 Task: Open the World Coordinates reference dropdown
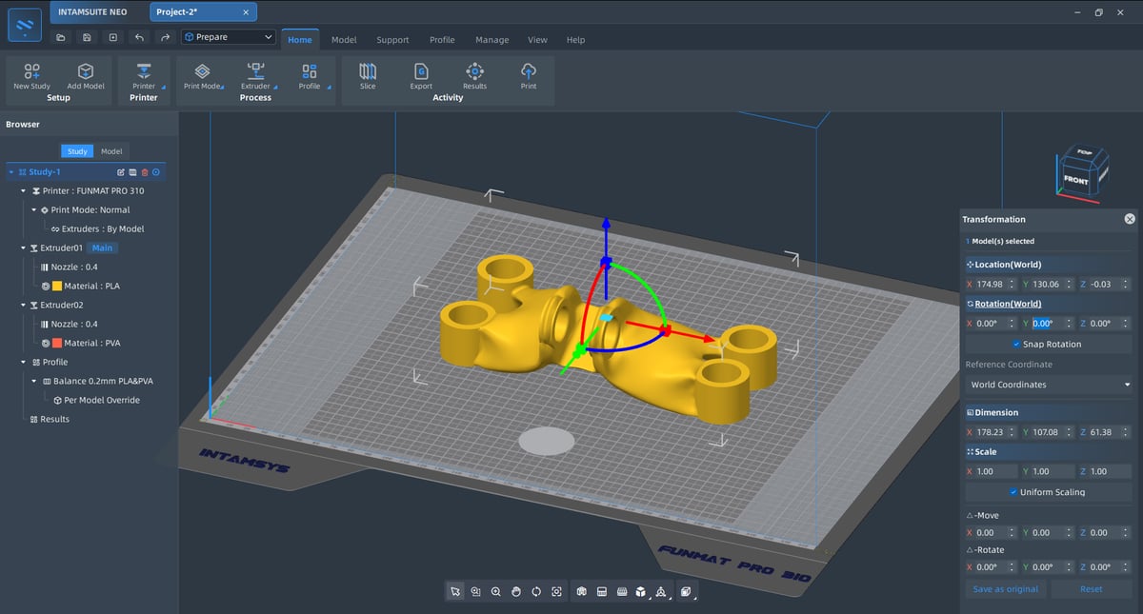click(1049, 385)
